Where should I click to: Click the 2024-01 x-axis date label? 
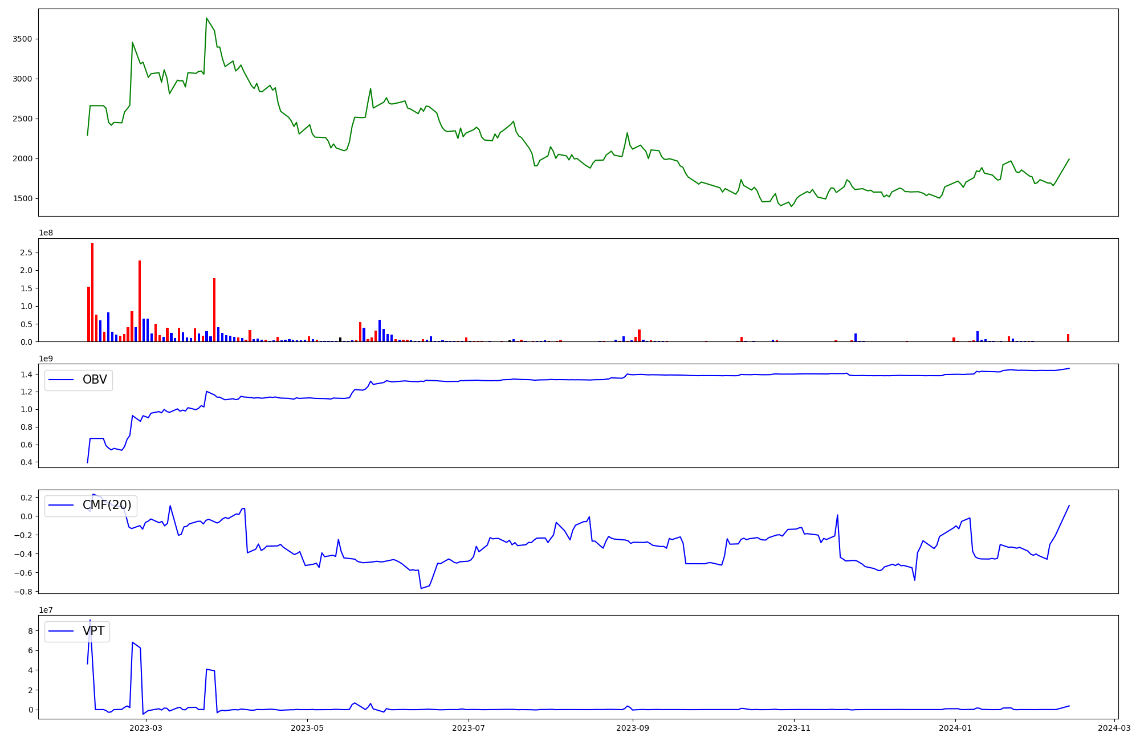click(955, 728)
